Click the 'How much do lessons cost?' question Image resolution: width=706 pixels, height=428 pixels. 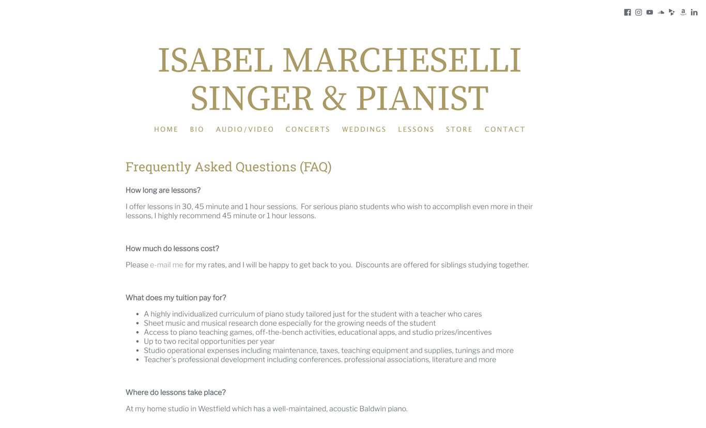(172, 249)
